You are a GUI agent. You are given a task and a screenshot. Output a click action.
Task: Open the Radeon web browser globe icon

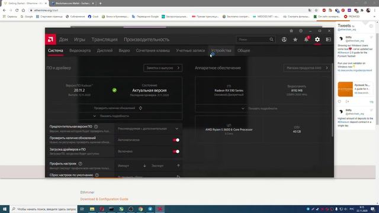pyautogui.click(x=284, y=40)
